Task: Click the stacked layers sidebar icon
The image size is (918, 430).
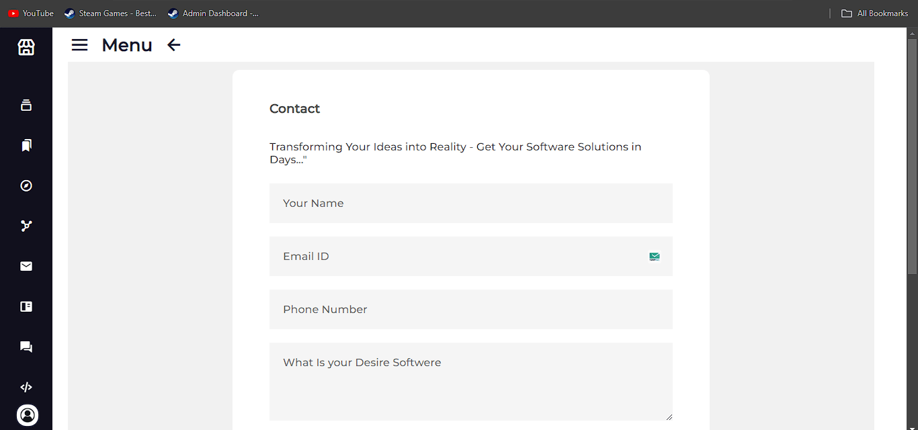Action: (26, 105)
